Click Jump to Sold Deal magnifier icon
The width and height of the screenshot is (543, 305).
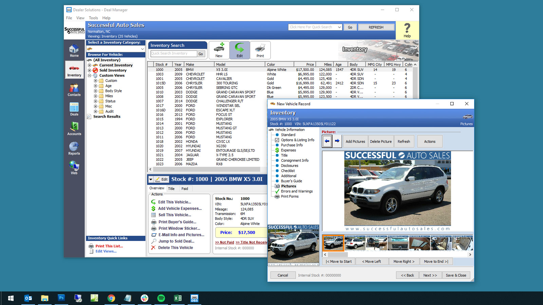click(x=153, y=241)
